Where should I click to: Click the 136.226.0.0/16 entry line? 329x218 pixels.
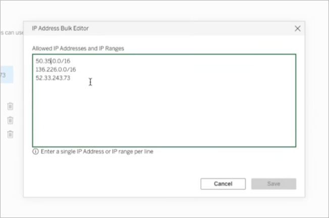(56, 70)
